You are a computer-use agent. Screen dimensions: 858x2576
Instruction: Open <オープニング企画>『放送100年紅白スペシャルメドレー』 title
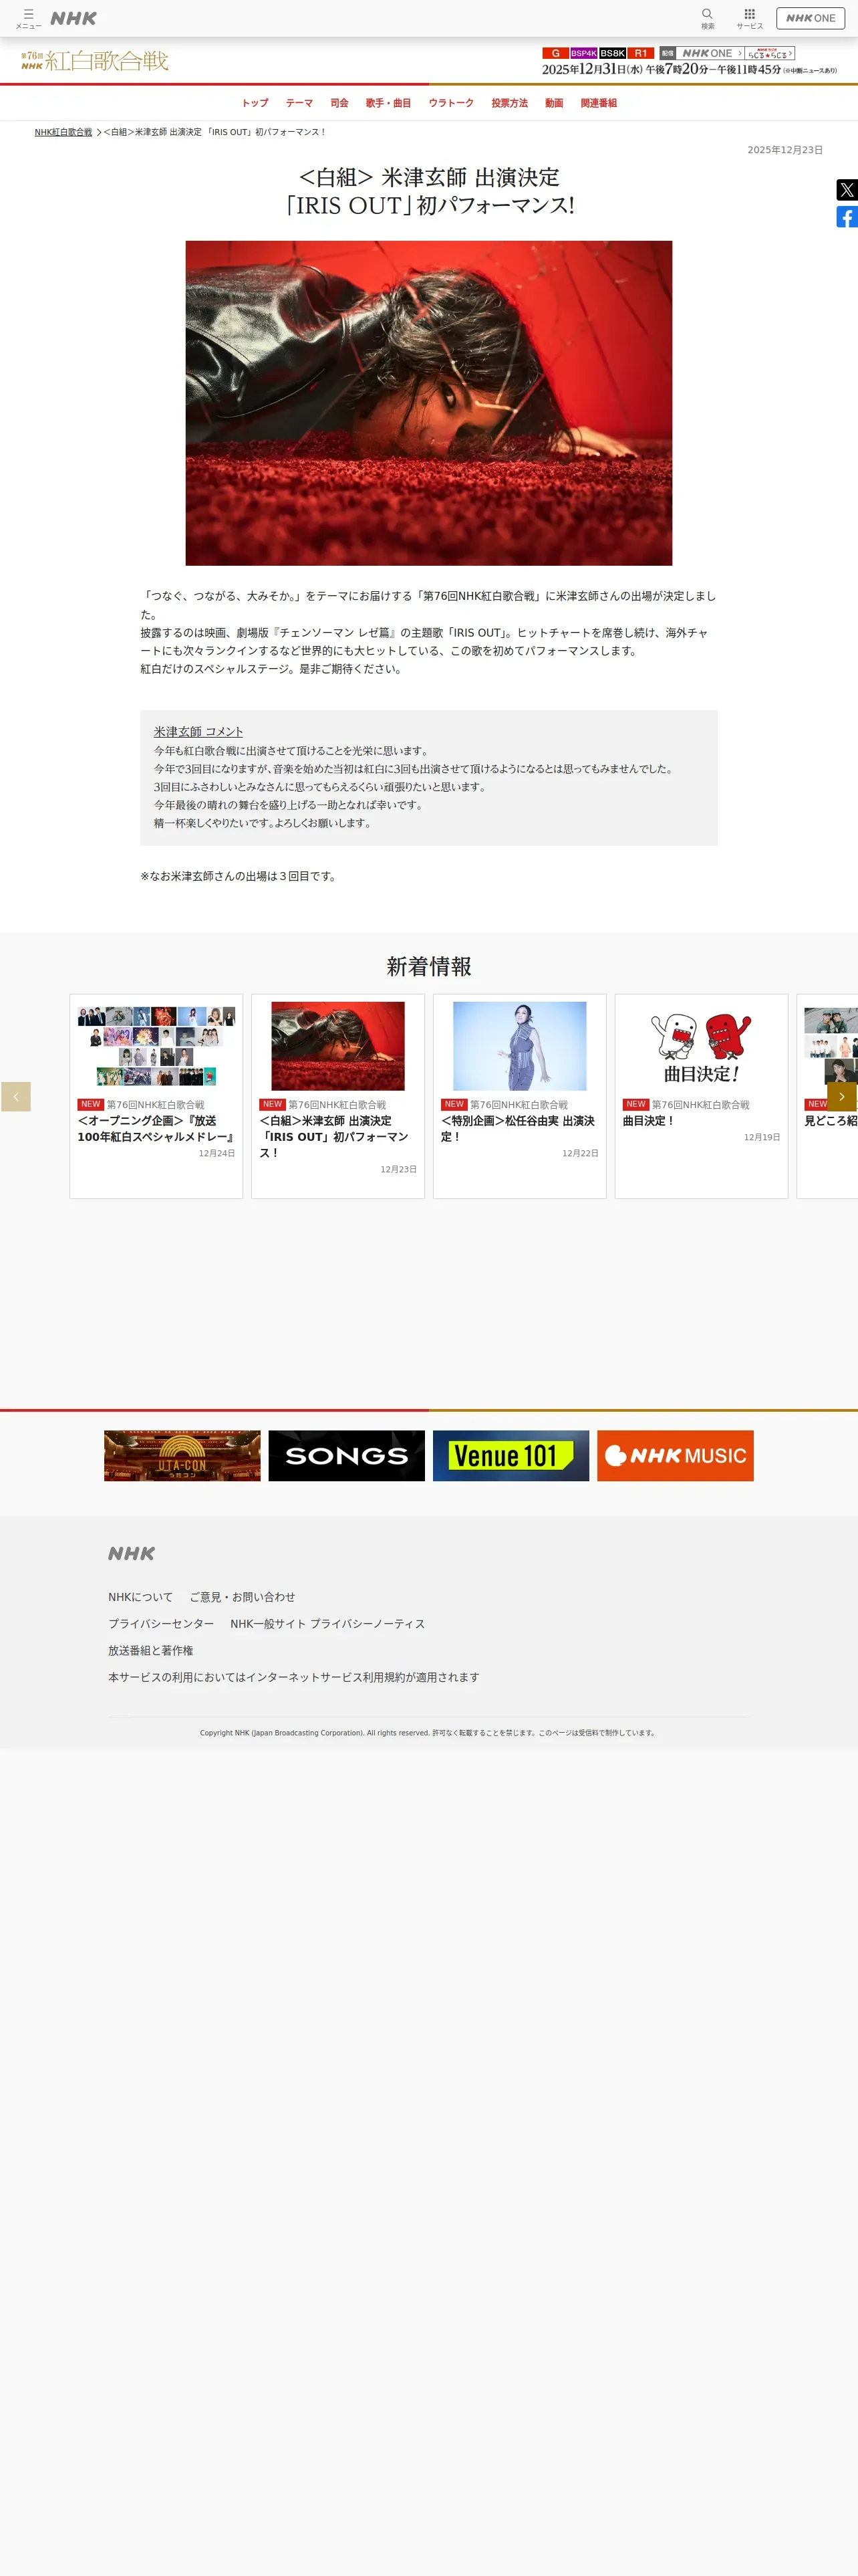click(x=156, y=1129)
